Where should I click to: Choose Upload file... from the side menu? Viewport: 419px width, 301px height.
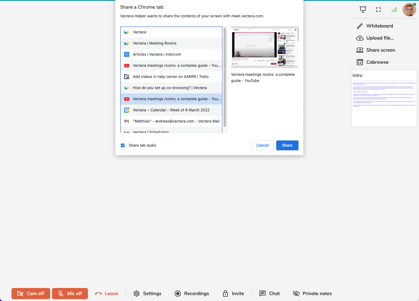375,38
